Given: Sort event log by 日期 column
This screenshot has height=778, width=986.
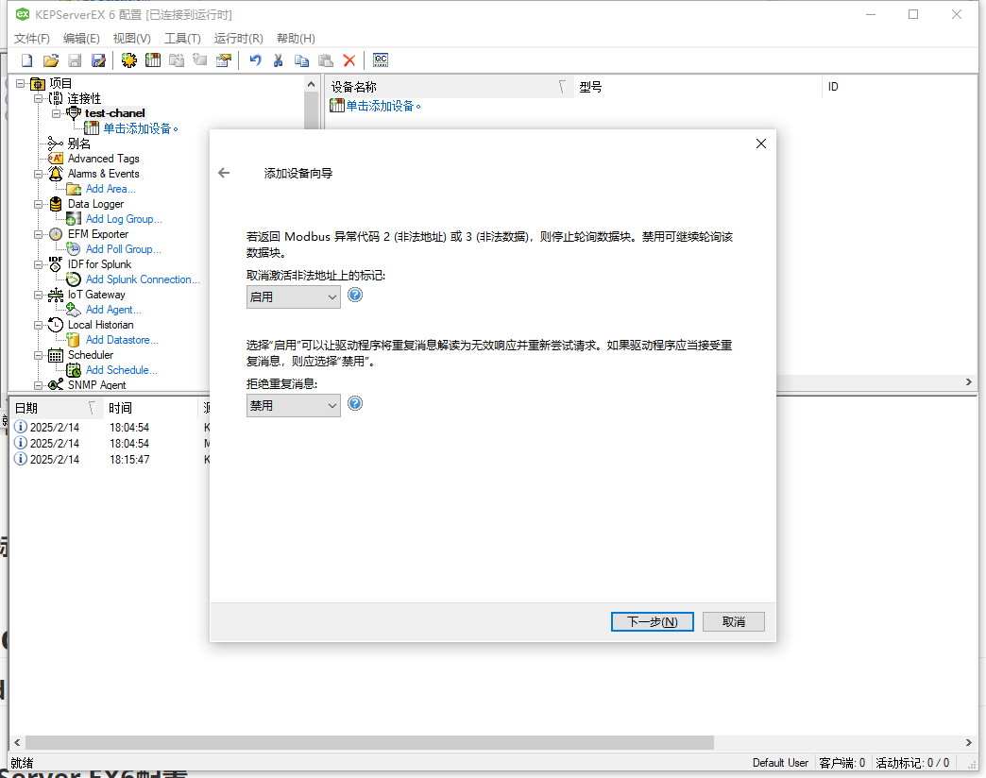Looking at the screenshot, I should [x=57, y=408].
